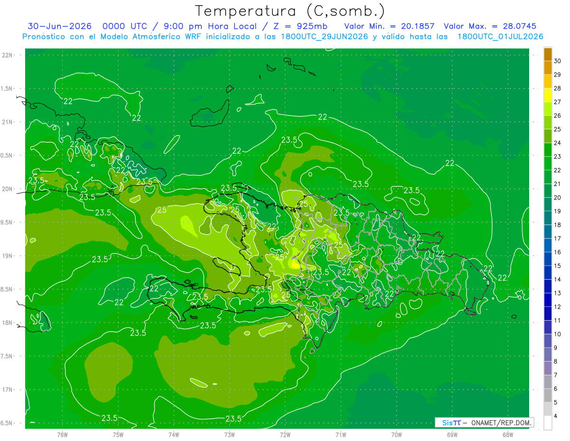
Task: Click the colorbar value label 12
Action: [x=558, y=307]
